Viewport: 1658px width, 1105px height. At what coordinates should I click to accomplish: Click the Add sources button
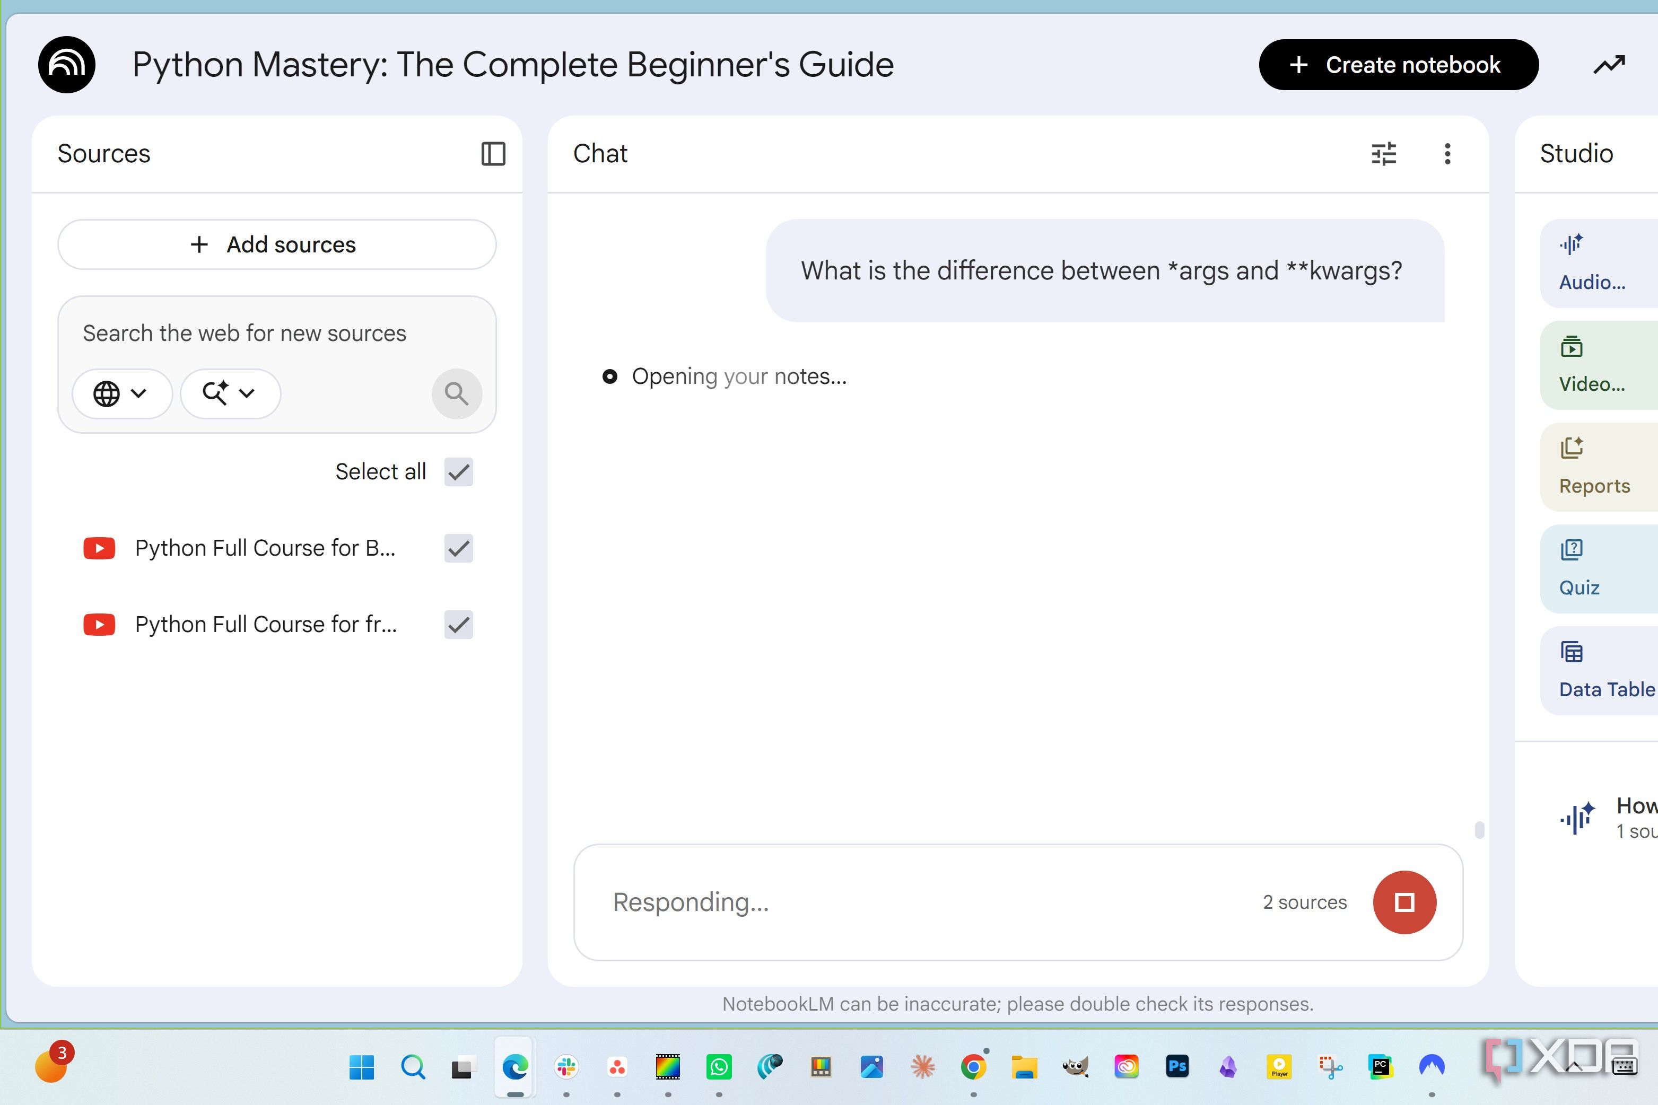coord(277,244)
